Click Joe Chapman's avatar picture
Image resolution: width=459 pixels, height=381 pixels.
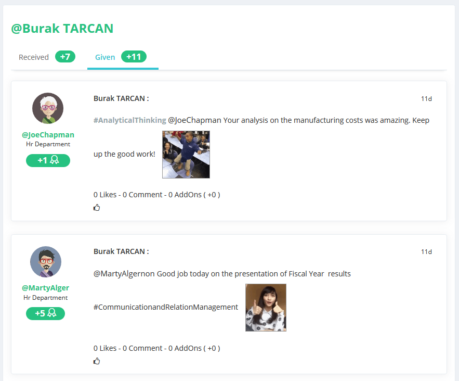(x=48, y=108)
